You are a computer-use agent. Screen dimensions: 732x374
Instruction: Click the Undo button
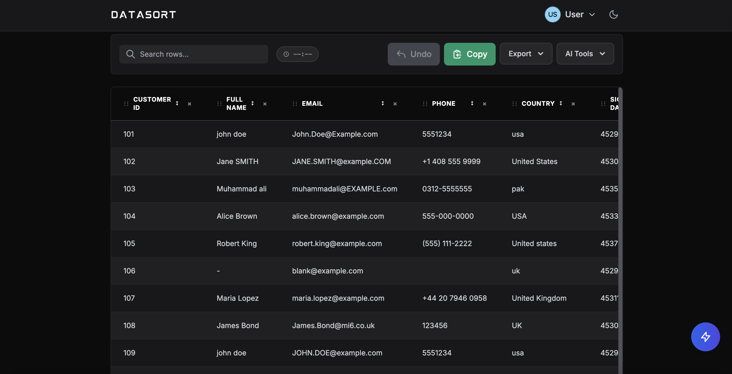(x=414, y=54)
